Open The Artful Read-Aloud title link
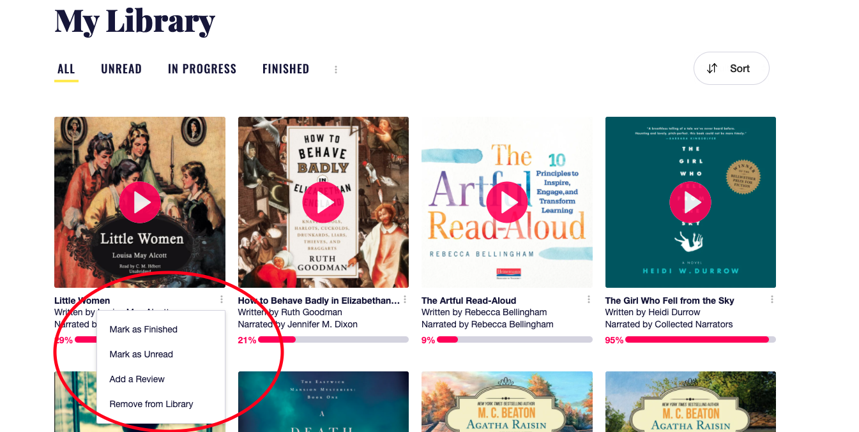The image size is (859, 432). click(469, 301)
